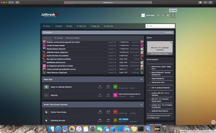Open Safari from the Dock
The width and height of the screenshot is (216, 133).
pos(58,129)
